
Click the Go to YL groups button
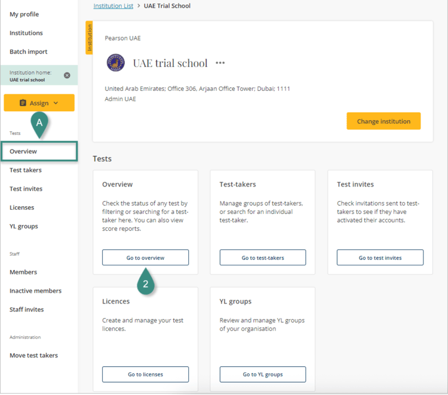pyautogui.click(x=263, y=374)
